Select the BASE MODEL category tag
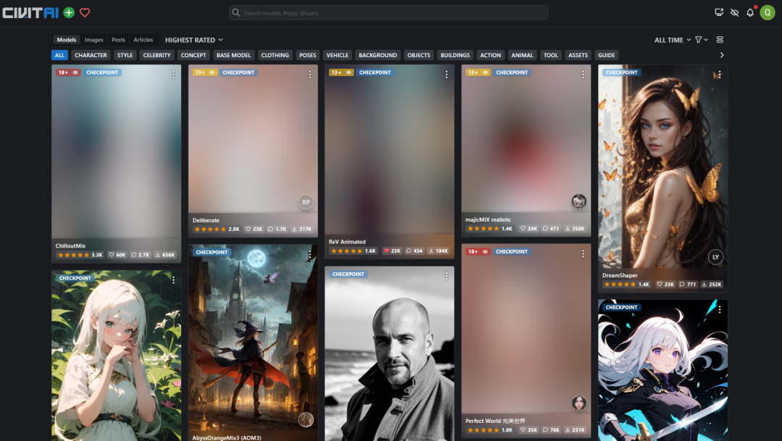Viewport: 782px width, 441px height. [233, 55]
